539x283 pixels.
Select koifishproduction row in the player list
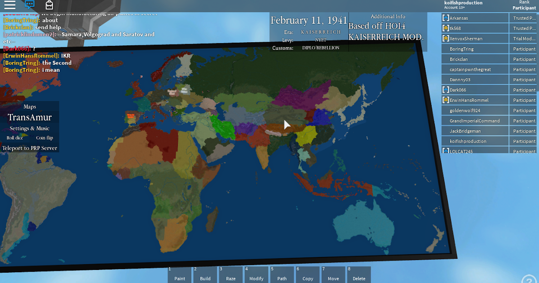tap(475, 141)
